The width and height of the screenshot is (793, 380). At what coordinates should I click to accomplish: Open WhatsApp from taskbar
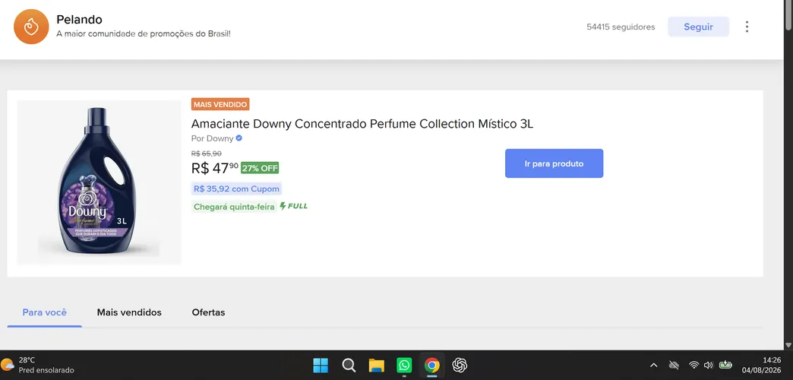pyautogui.click(x=404, y=365)
